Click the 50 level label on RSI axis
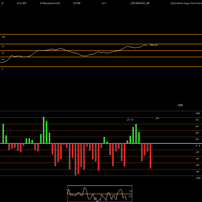 [3, 53]
